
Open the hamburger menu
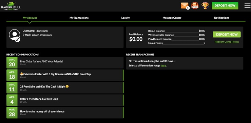click(248, 6)
